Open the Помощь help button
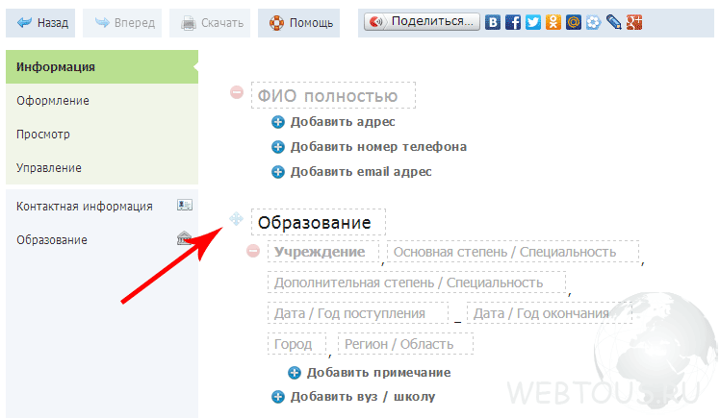Image resolution: width=720 pixels, height=418 pixels. tap(299, 23)
